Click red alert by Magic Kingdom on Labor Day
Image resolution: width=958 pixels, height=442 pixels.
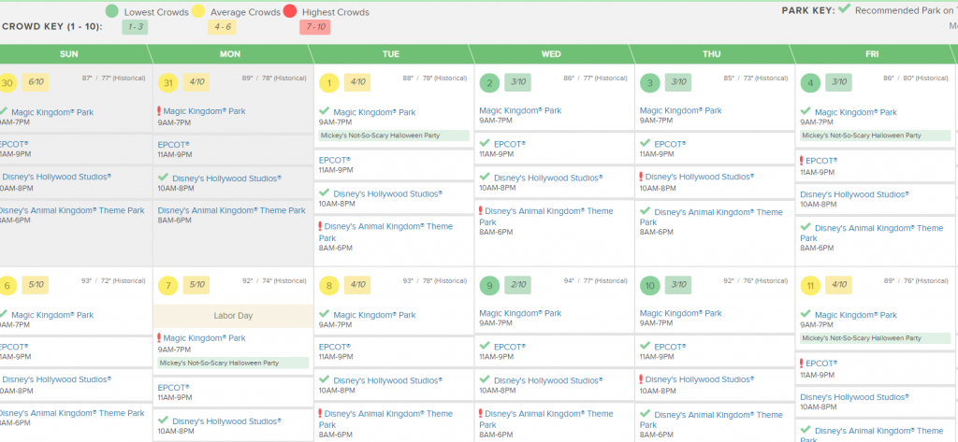(159, 337)
